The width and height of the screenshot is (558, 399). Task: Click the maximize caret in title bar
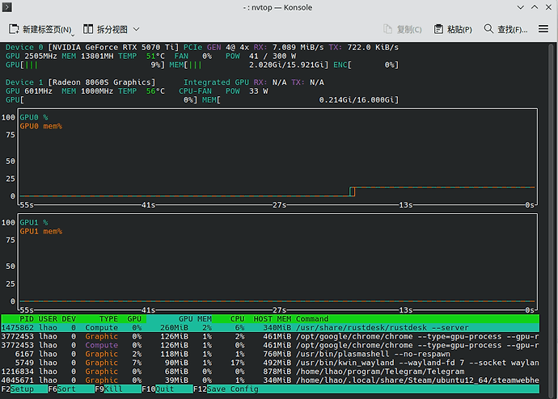[535, 7]
